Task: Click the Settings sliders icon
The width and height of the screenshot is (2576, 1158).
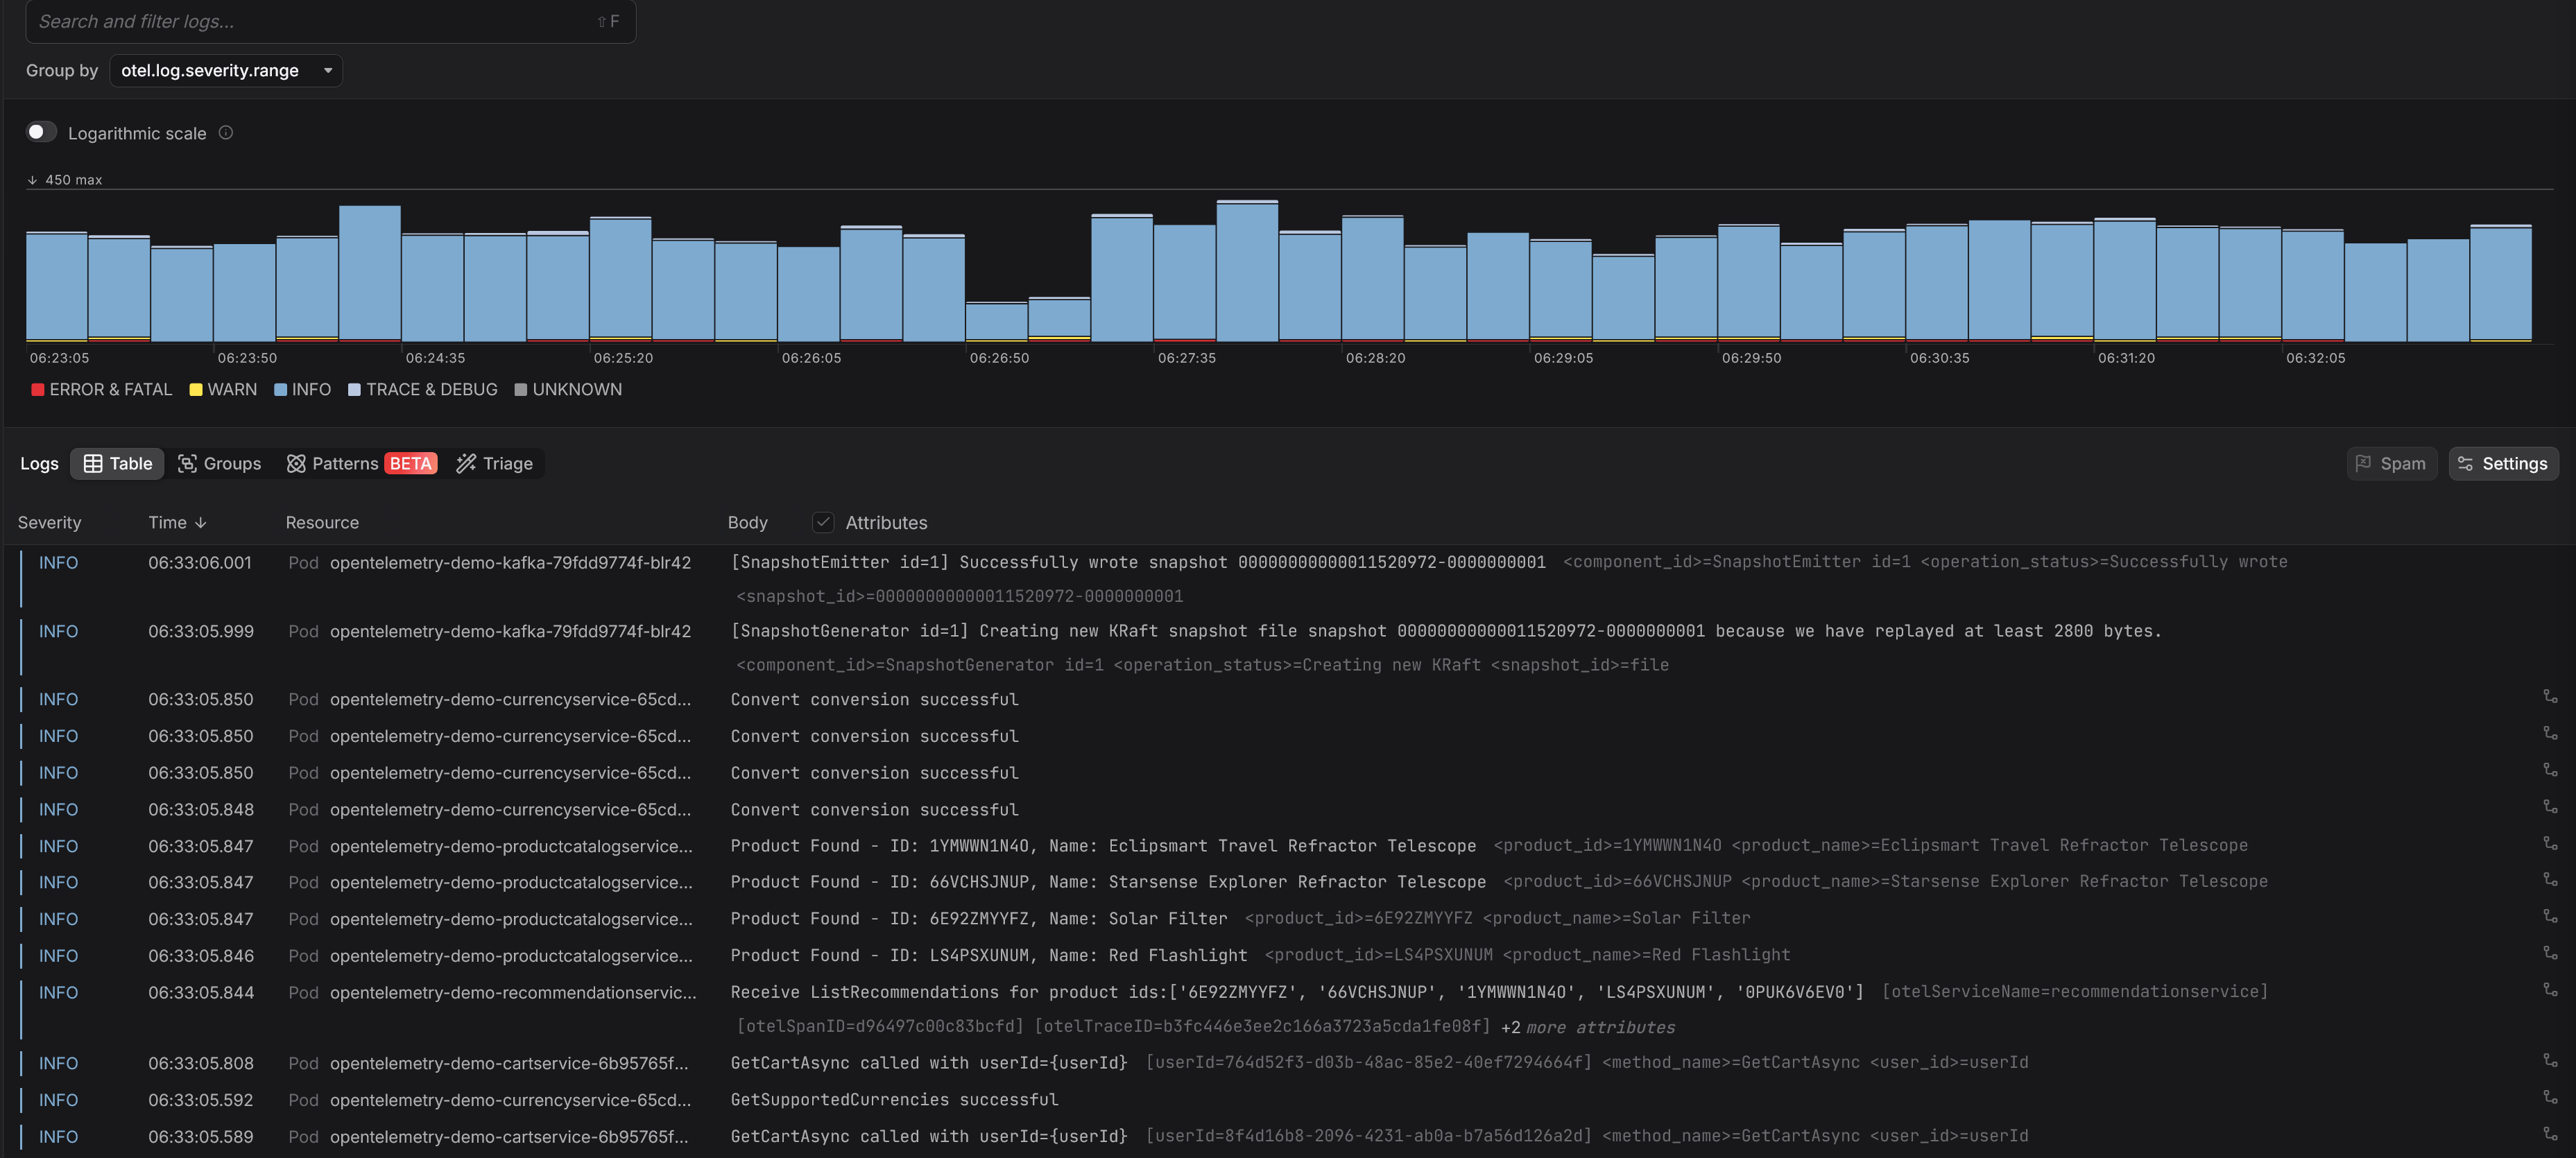Action: [x=2465, y=464]
